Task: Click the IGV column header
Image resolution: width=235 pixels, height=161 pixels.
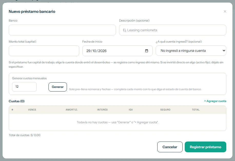Action: coord(131,110)
